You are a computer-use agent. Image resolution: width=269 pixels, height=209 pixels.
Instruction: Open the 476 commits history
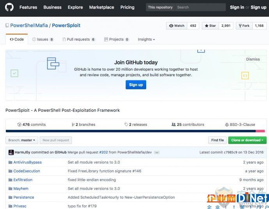pos(32,125)
